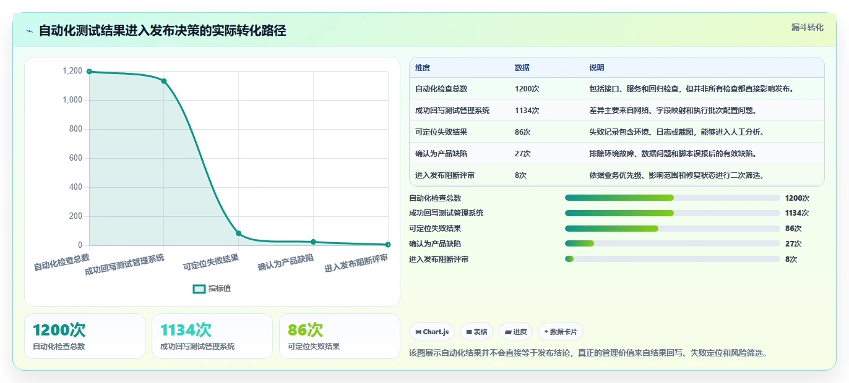
Task: Click y-axis value 1,200
Action: tap(72, 71)
